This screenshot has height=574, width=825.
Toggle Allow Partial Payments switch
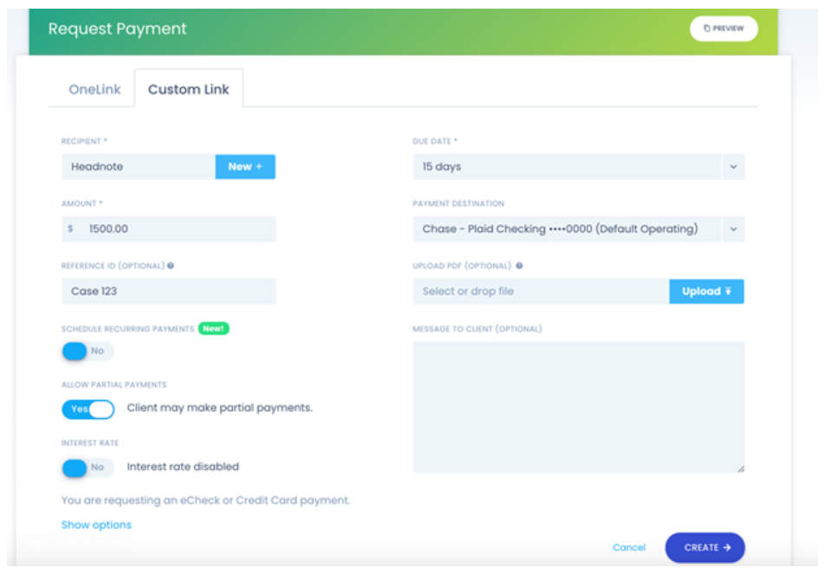88,409
